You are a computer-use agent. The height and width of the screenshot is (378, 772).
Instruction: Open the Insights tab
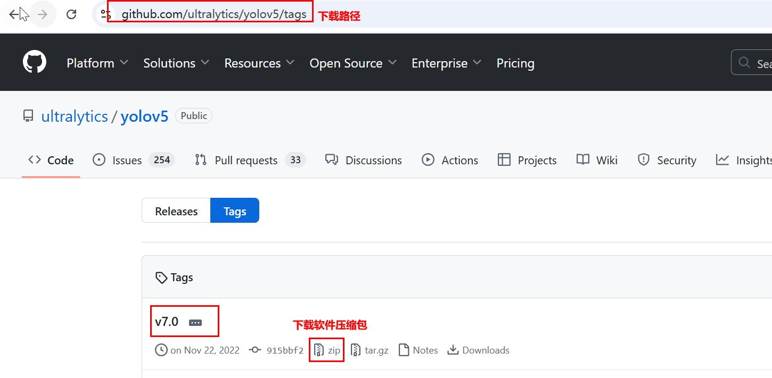tap(744, 160)
